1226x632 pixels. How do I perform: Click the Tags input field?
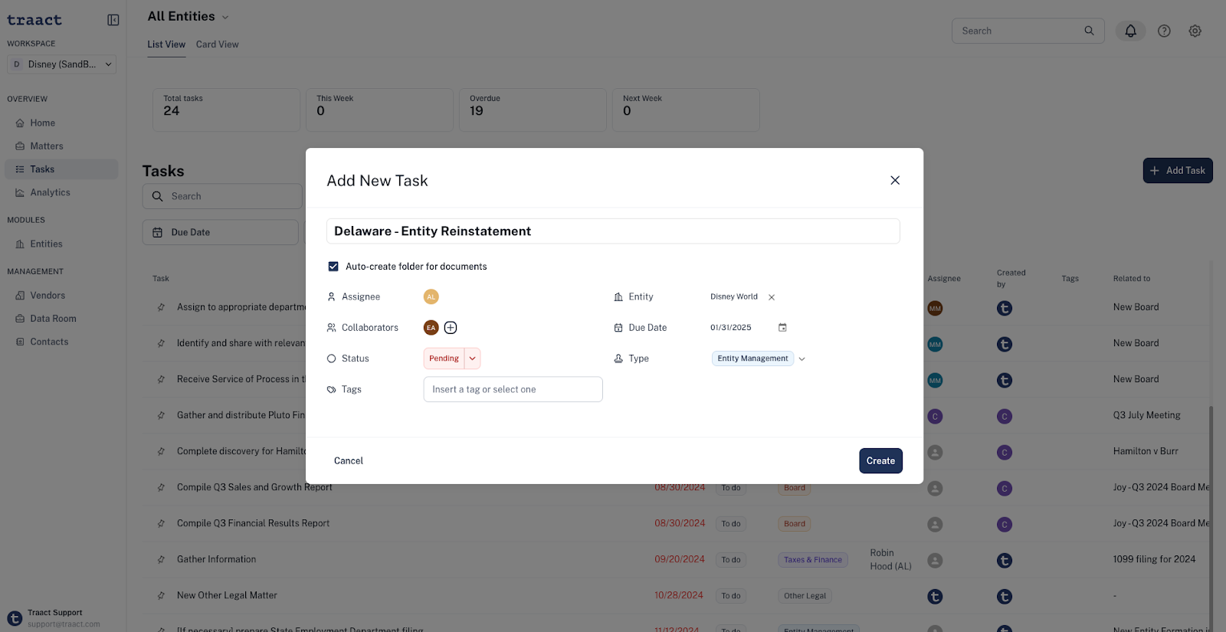click(513, 389)
